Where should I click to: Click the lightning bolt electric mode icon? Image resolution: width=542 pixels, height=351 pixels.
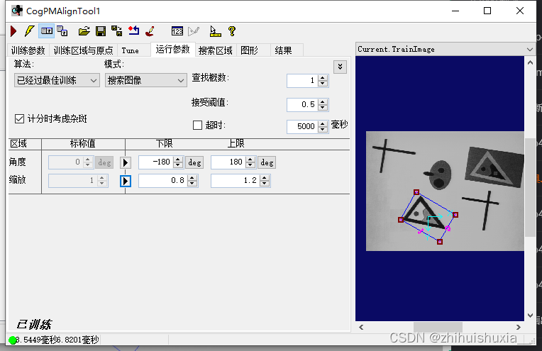tap(30, 31)
